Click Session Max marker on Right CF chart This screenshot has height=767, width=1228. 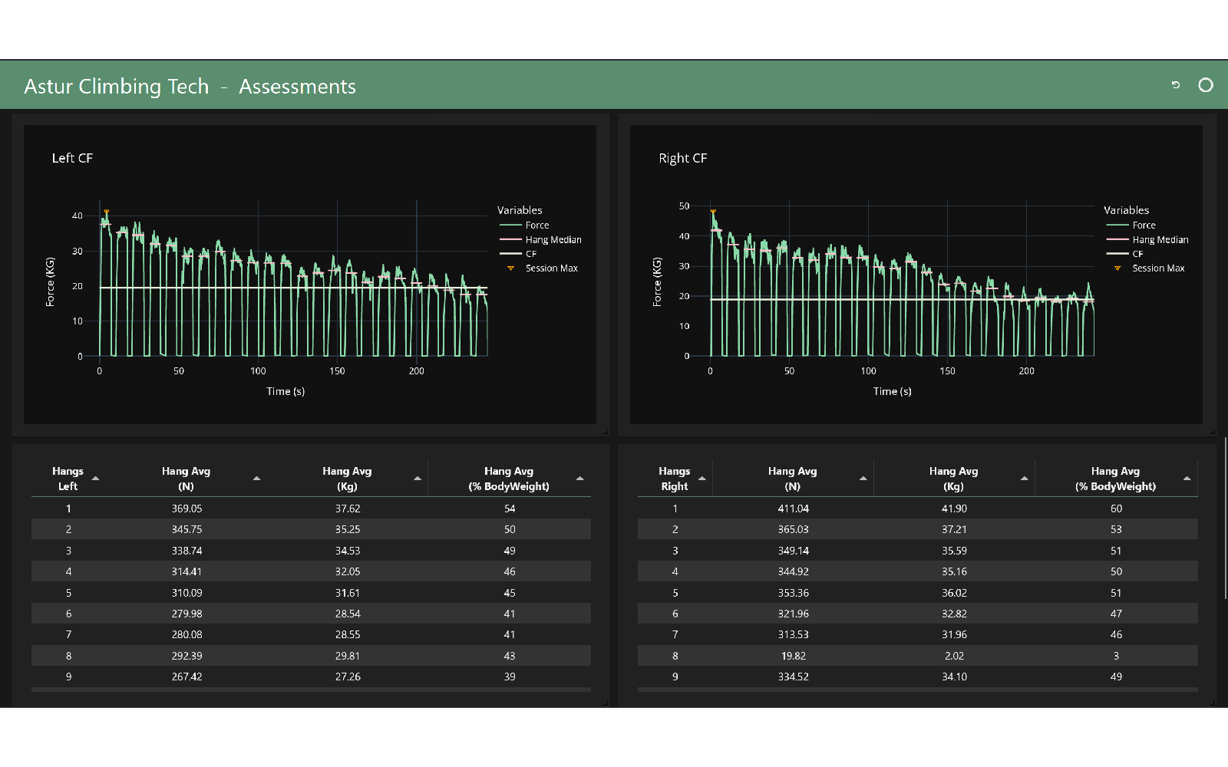pyautogui.click(x=713, y=212)
